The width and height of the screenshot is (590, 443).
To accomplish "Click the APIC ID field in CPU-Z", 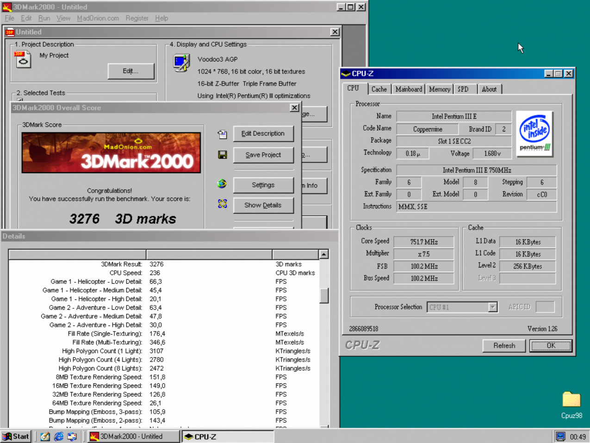I will click(x=545, y=306).
